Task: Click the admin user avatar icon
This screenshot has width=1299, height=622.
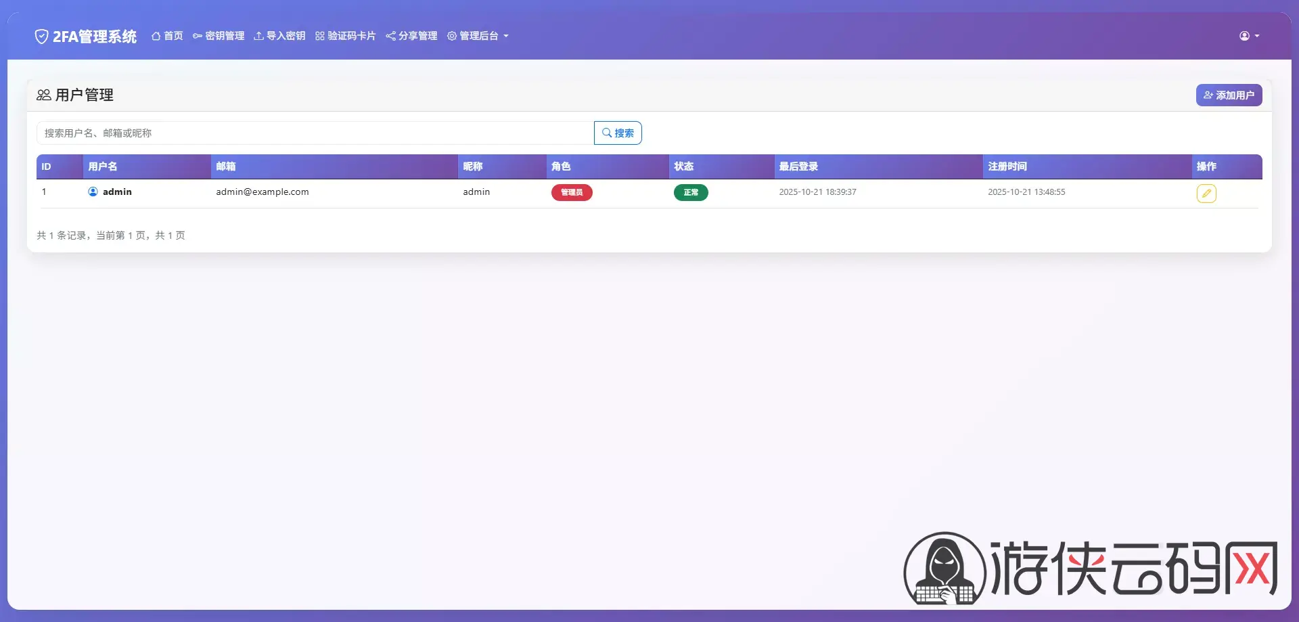Action: coord(93,192)
